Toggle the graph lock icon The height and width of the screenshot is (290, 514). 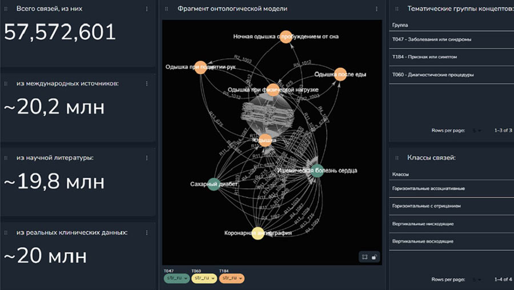coord(375,257)
